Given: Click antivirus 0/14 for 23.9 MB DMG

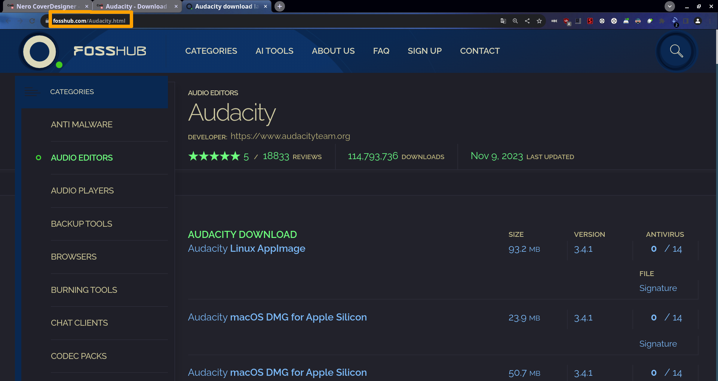Looking at the screenshot, I should pos(666,318).
